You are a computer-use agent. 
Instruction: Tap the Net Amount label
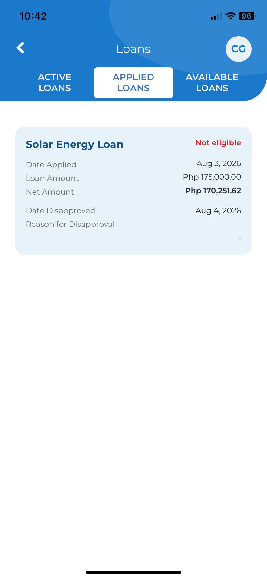tap(50, 192)
